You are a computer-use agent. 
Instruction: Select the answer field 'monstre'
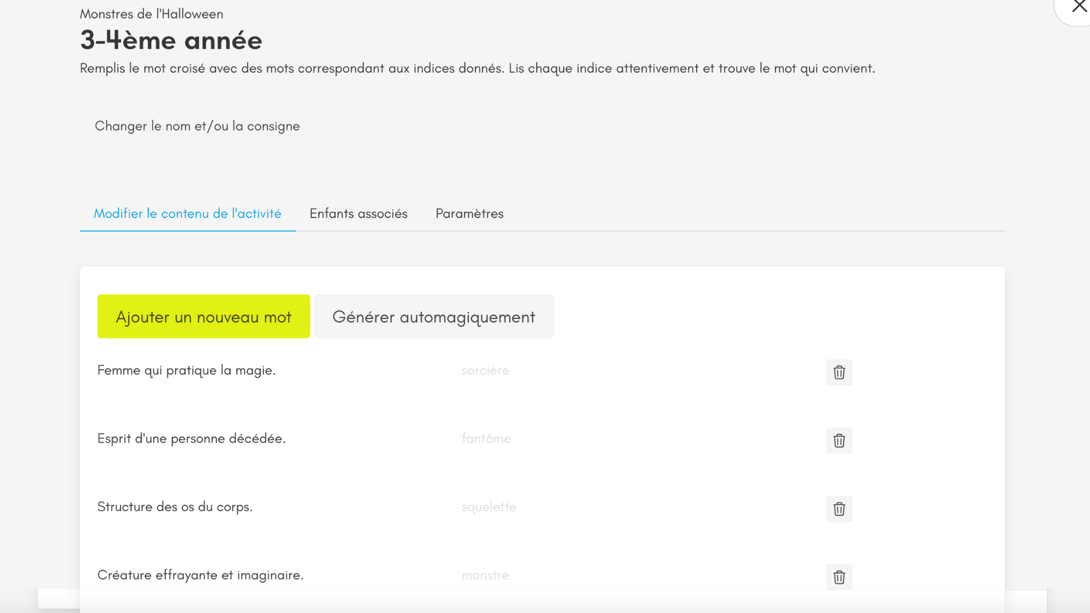click(485, 575)
